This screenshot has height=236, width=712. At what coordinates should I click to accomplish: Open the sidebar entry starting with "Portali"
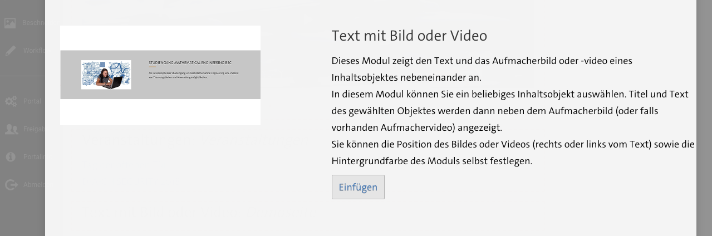33,157
